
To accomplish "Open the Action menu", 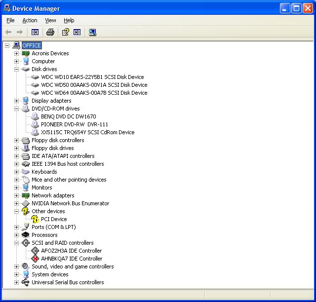I will tap(30, 20).
